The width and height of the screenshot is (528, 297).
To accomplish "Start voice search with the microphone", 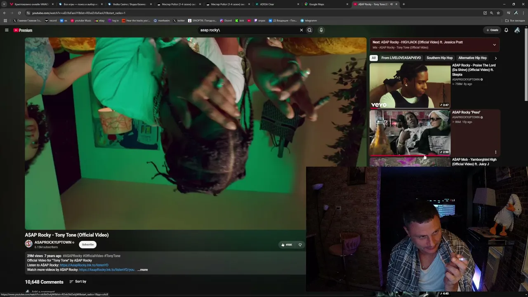I will (321, 30).
